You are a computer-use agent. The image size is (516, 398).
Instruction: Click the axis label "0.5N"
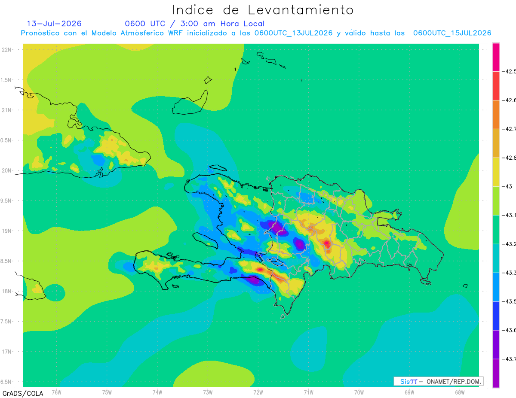[x=6, y=140]
